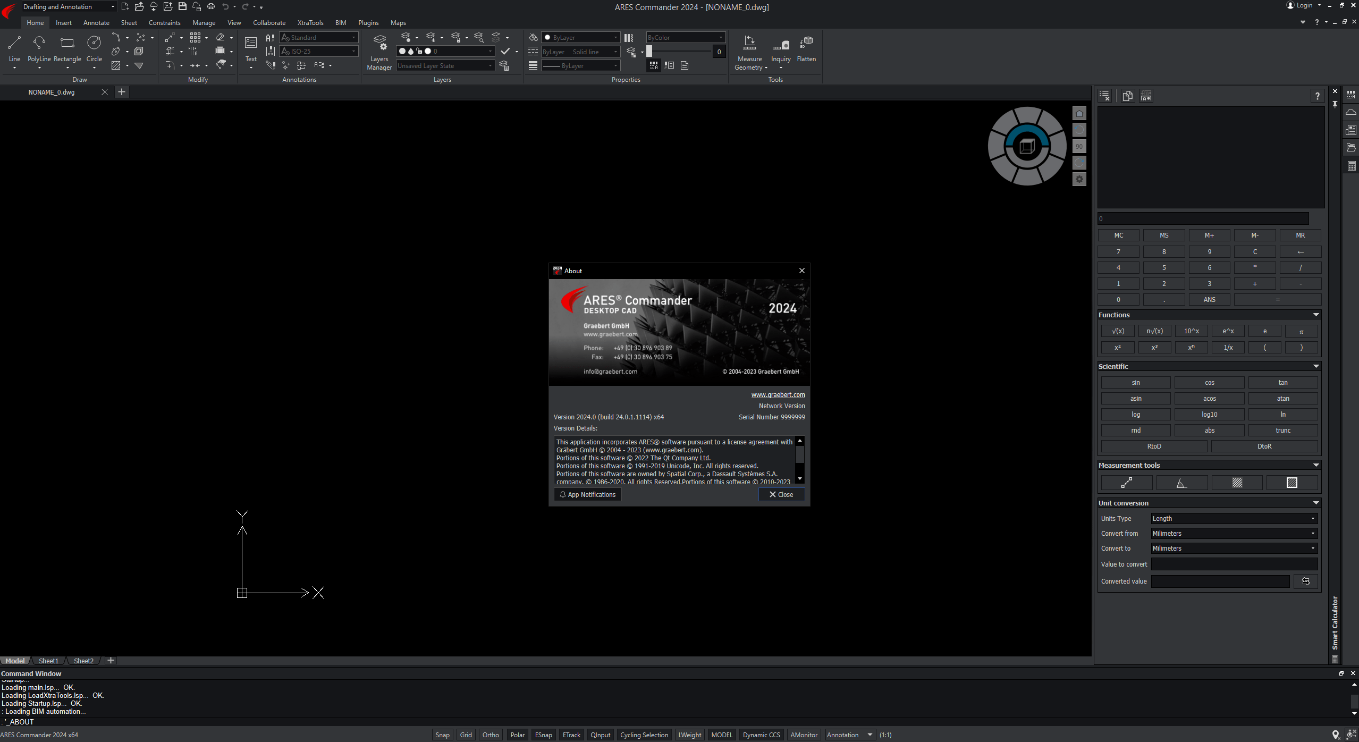Click the Undo arrow icon
1359x742 pixels.
pos(225,6)
